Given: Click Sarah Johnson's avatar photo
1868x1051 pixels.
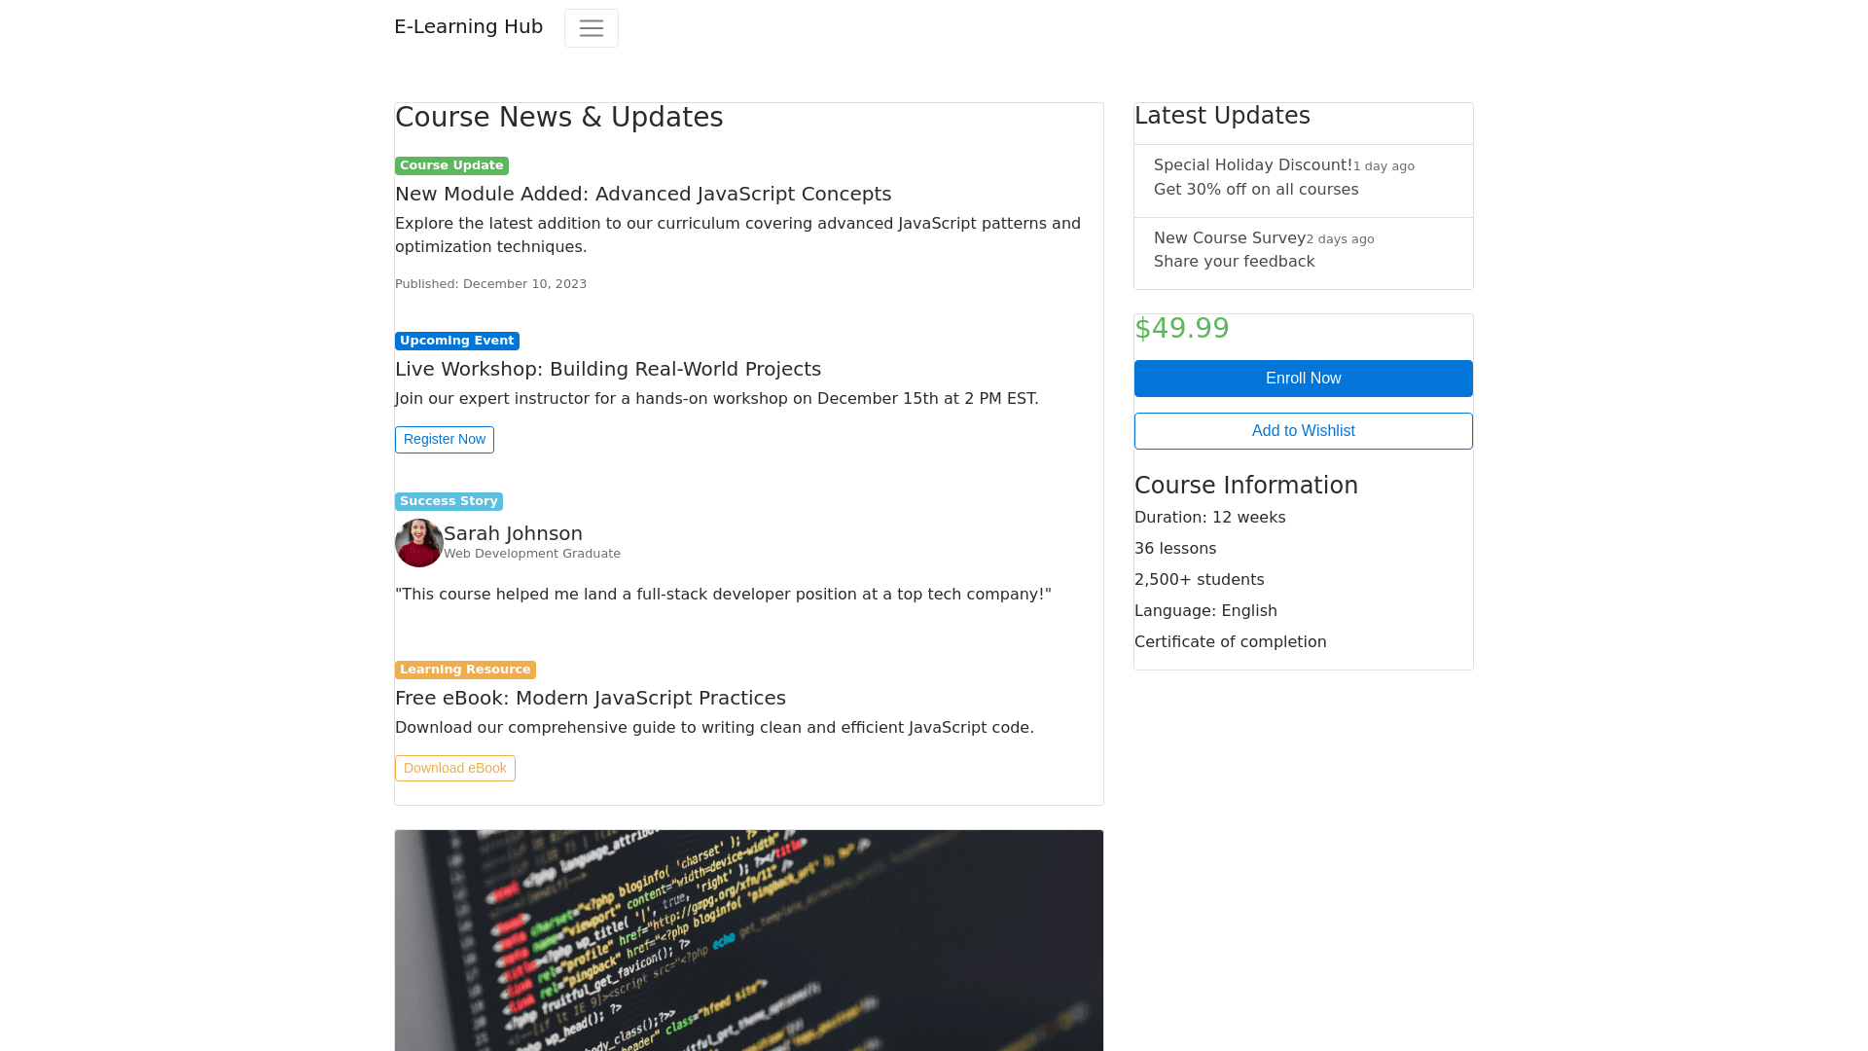Looking at the screenshot, I should 418,543.
